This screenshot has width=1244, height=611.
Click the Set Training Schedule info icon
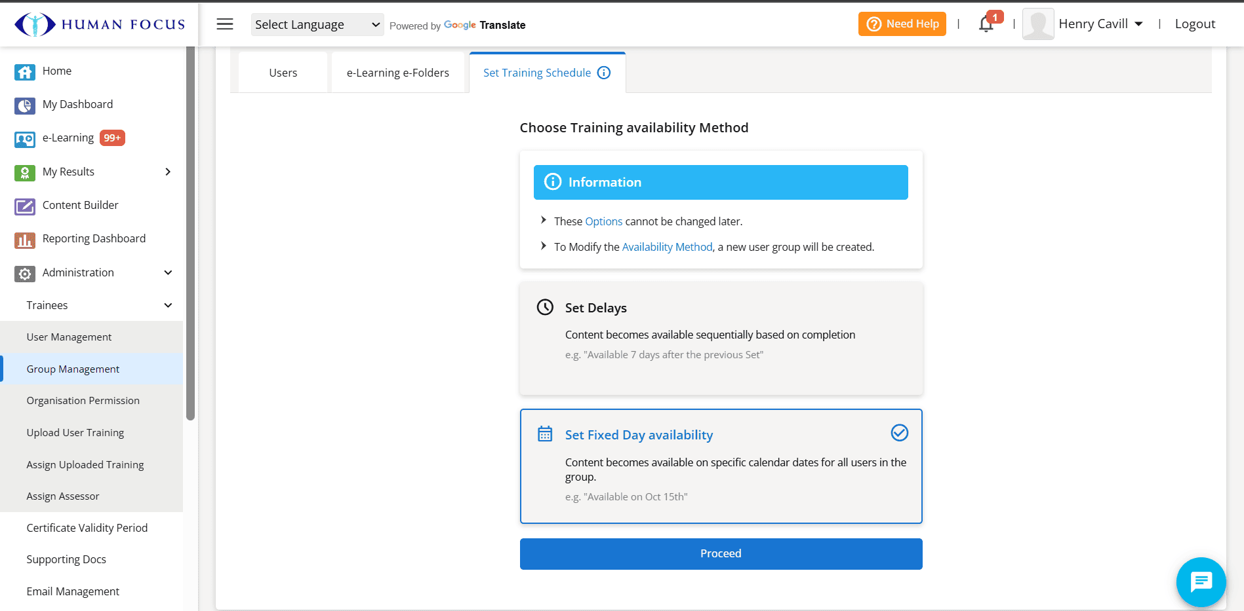point(603,73)
